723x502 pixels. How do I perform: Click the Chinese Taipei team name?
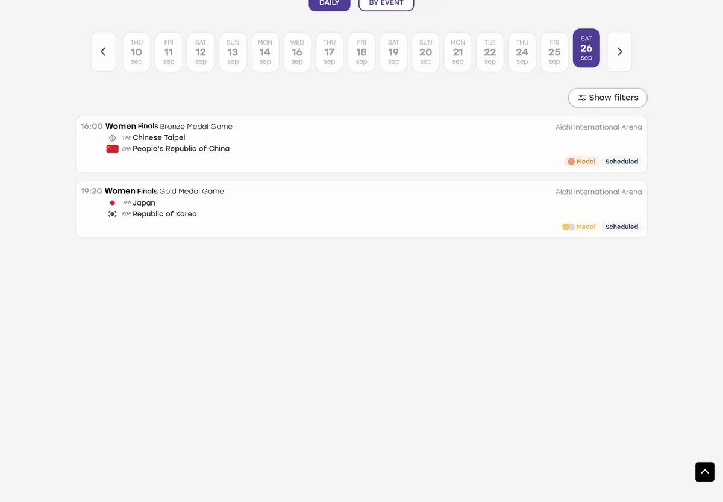pyautogui.click(x=159, y=138)
